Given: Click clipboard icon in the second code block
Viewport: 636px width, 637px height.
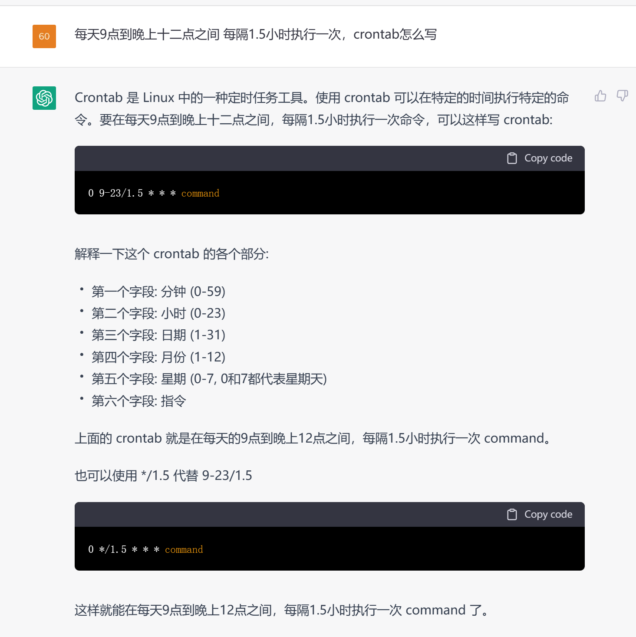Looking at the screenshot, I should tap(512, 515).
